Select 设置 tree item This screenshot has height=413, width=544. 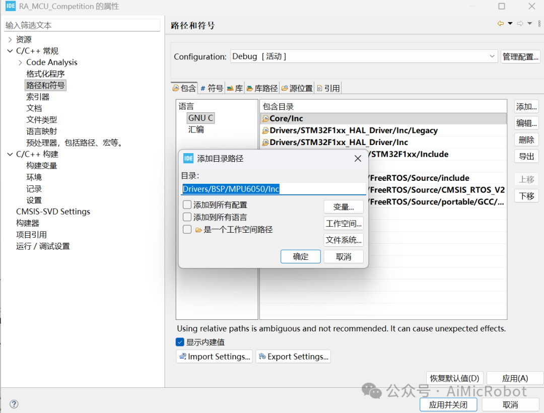[34, 200]
